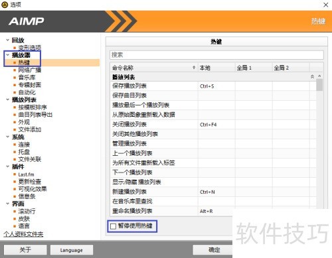332x258 pixels.
Task: Select the 从原始图象重新载入数据 command row
Action: [x=213, y=115]
